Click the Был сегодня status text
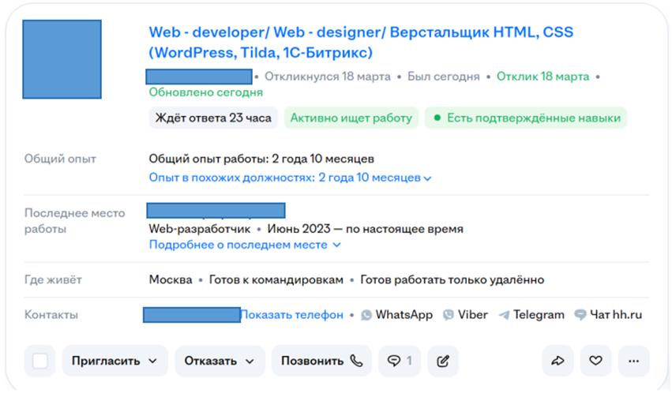 (444, 77)
